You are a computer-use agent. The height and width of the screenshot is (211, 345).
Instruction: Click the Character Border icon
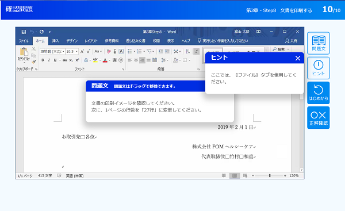121,52
